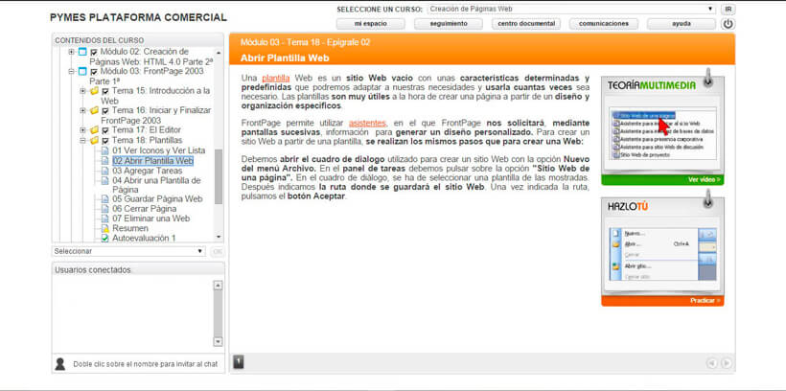Open 05 Guardar Página Web lesson

[x=157, y=199]
